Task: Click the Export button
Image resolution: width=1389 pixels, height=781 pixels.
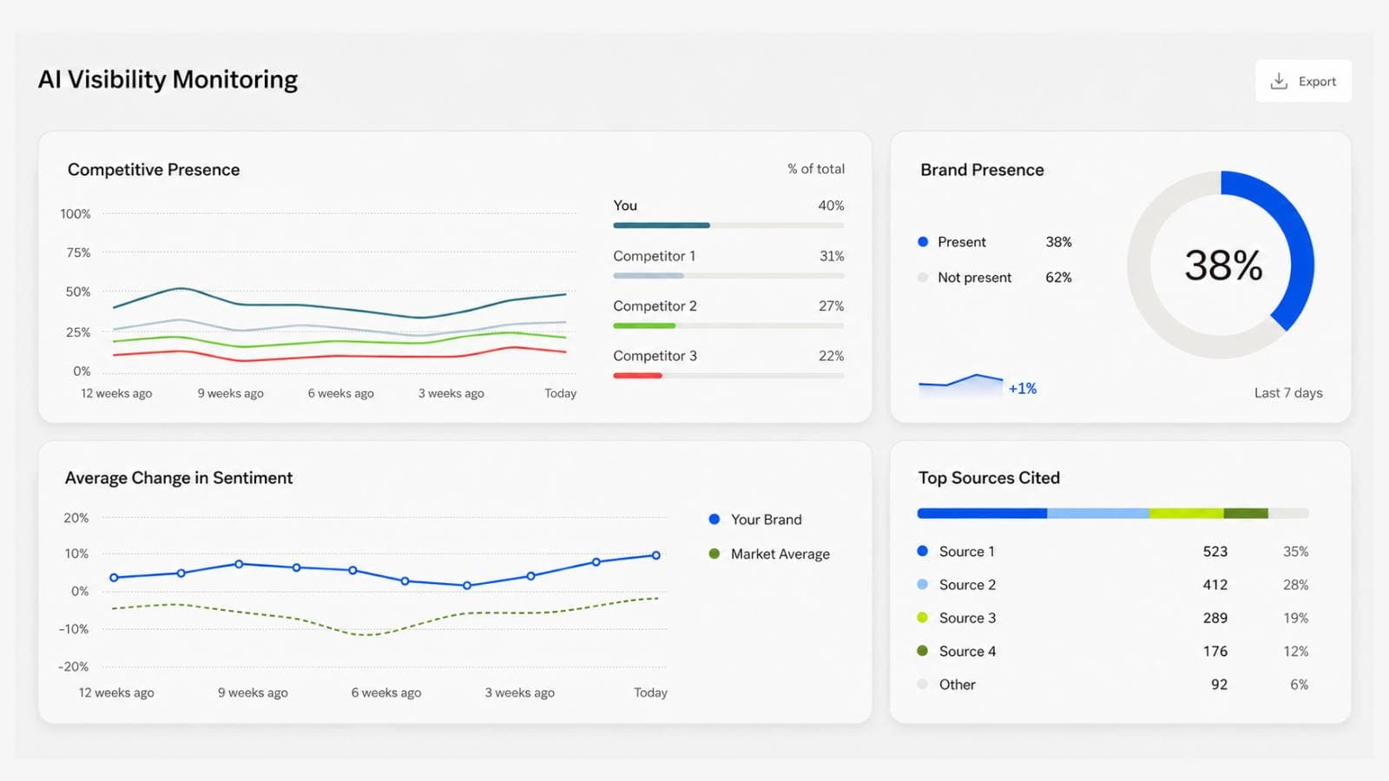Action: point(1303,81)
